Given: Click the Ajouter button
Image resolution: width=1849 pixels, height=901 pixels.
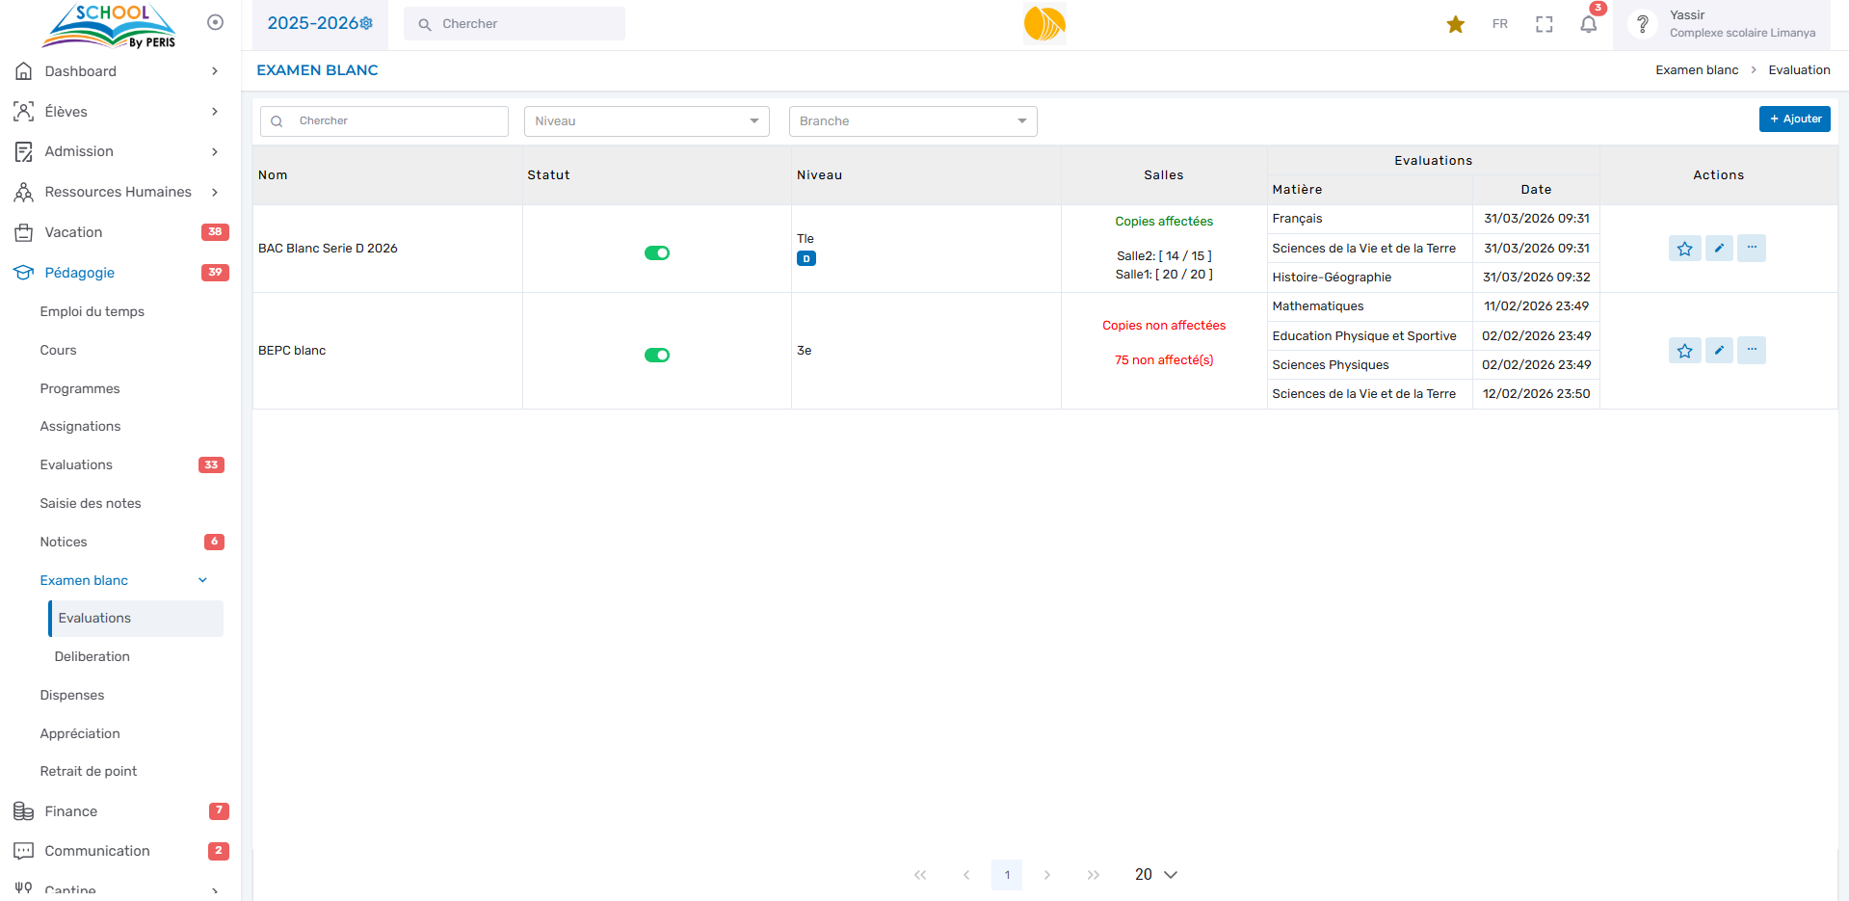Looking at the screenshot, I should 1794,119.
